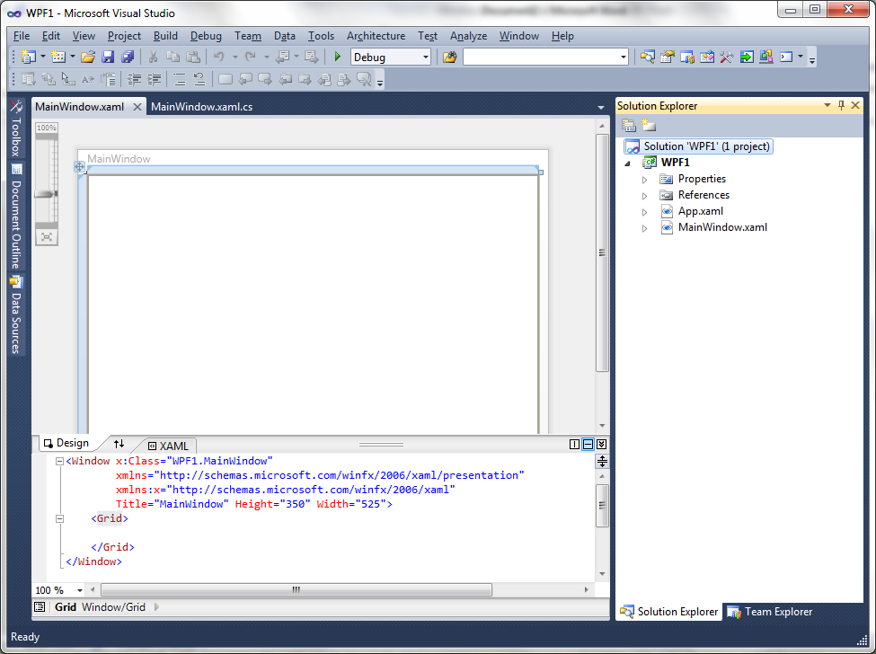Click the Save All toolbar icon

(x=127, y=57)
